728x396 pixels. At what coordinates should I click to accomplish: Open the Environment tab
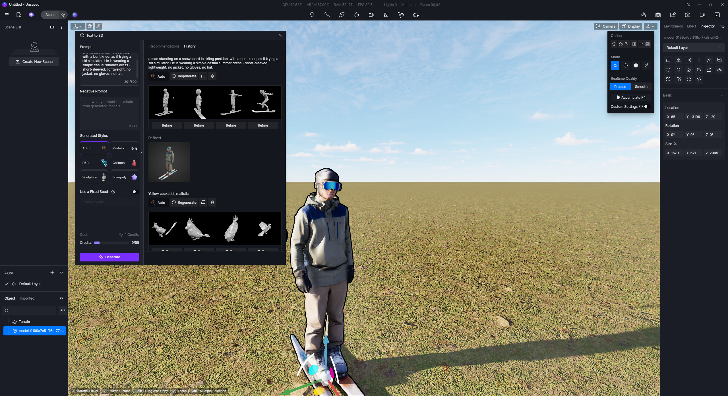[673, 26]
